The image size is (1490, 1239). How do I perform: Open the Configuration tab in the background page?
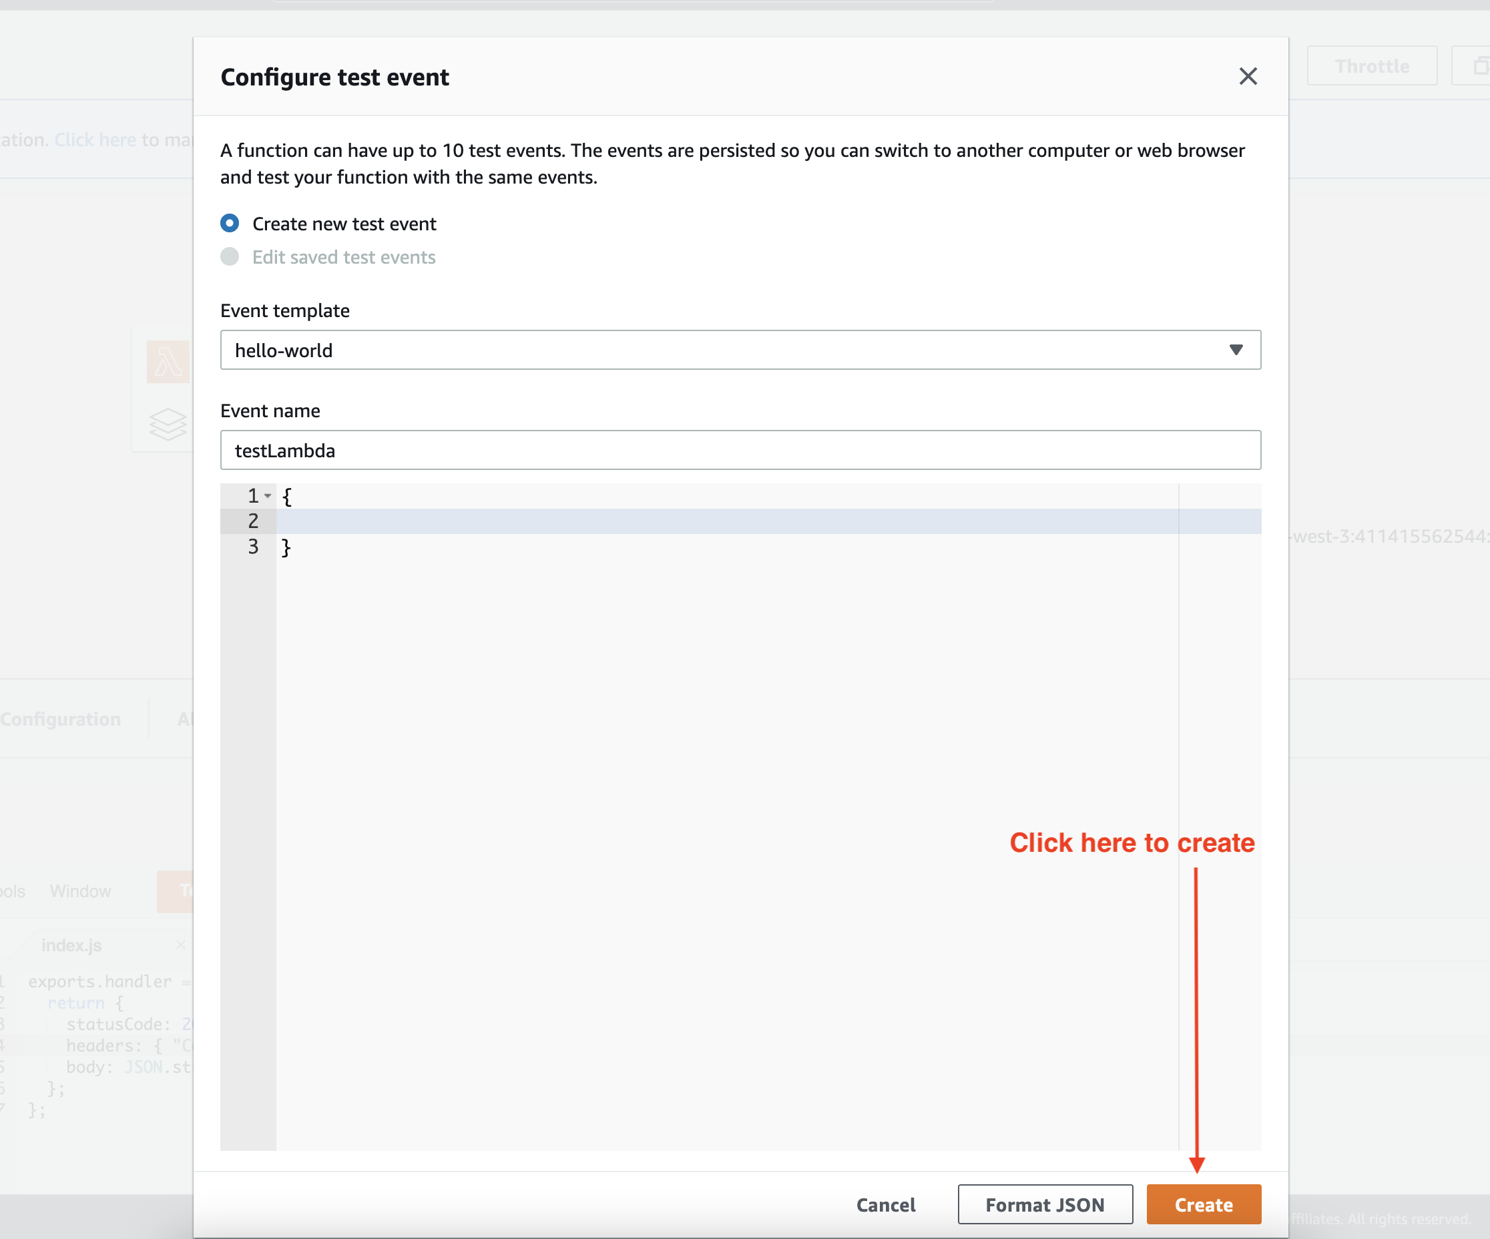click(x=60, y=719)
